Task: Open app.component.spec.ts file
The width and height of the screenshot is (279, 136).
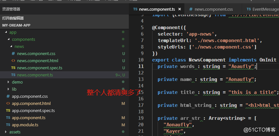Action: coord(33,110)
